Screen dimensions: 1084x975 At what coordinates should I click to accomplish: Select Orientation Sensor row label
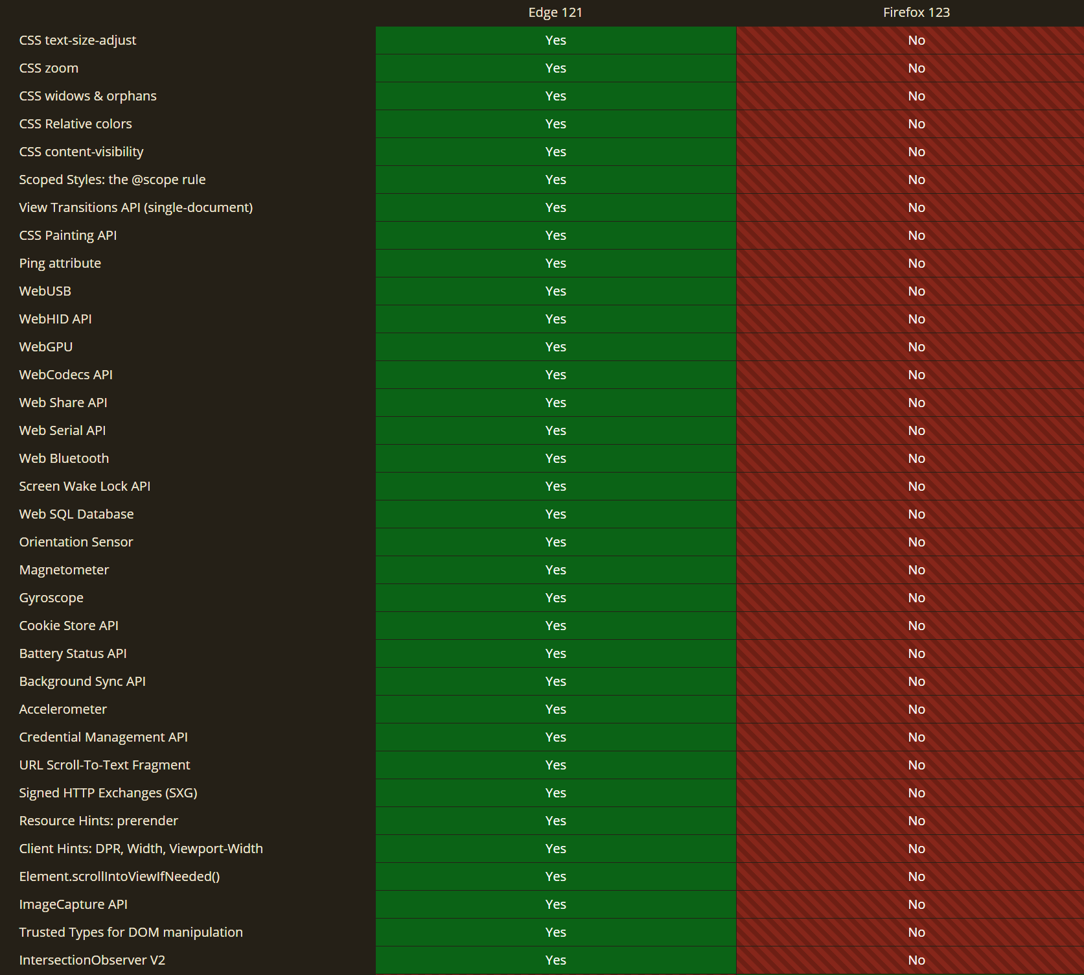[76, 542]
